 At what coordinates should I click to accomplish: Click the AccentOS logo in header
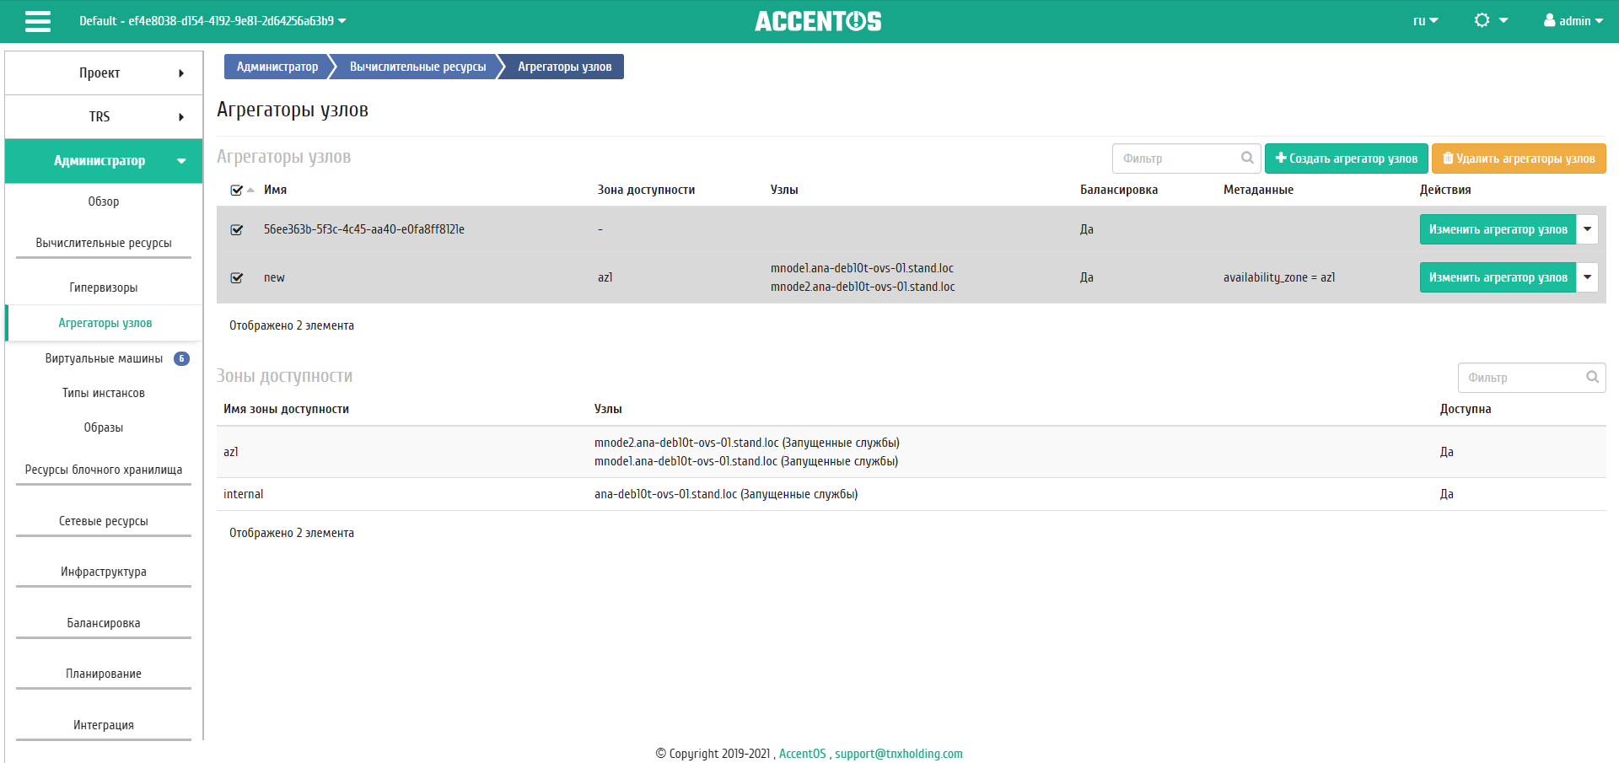click(817, 21)
